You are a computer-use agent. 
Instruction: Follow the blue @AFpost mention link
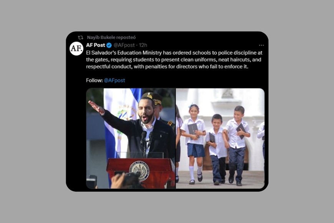coord(114,80)
